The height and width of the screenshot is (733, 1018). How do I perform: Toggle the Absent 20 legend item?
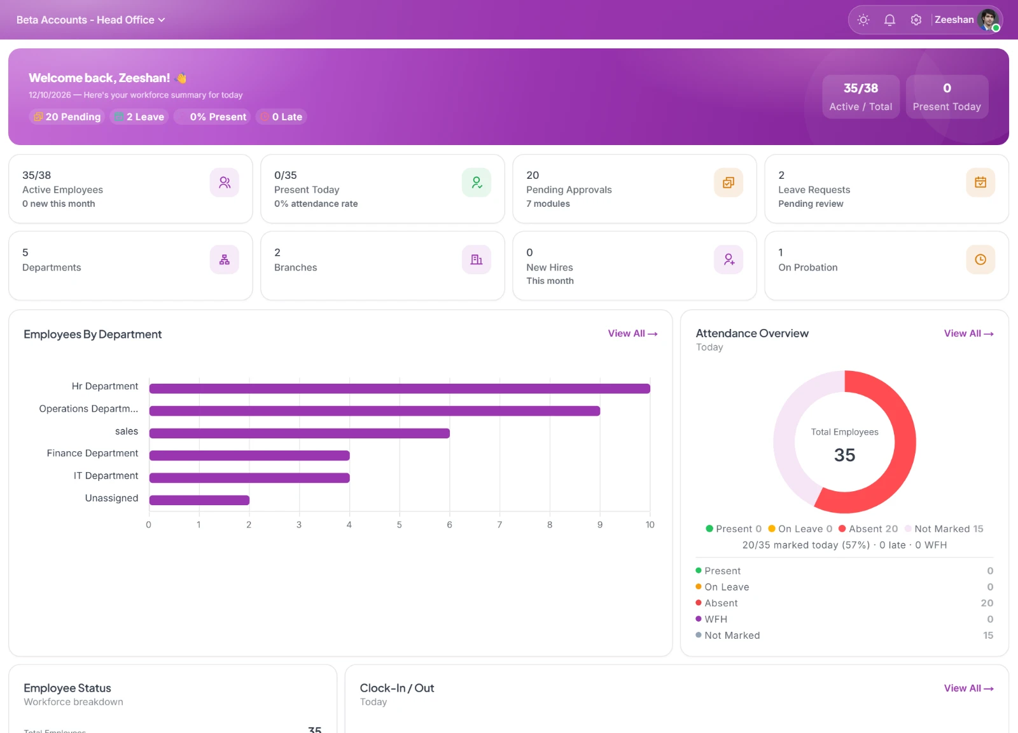pos(868,529)
